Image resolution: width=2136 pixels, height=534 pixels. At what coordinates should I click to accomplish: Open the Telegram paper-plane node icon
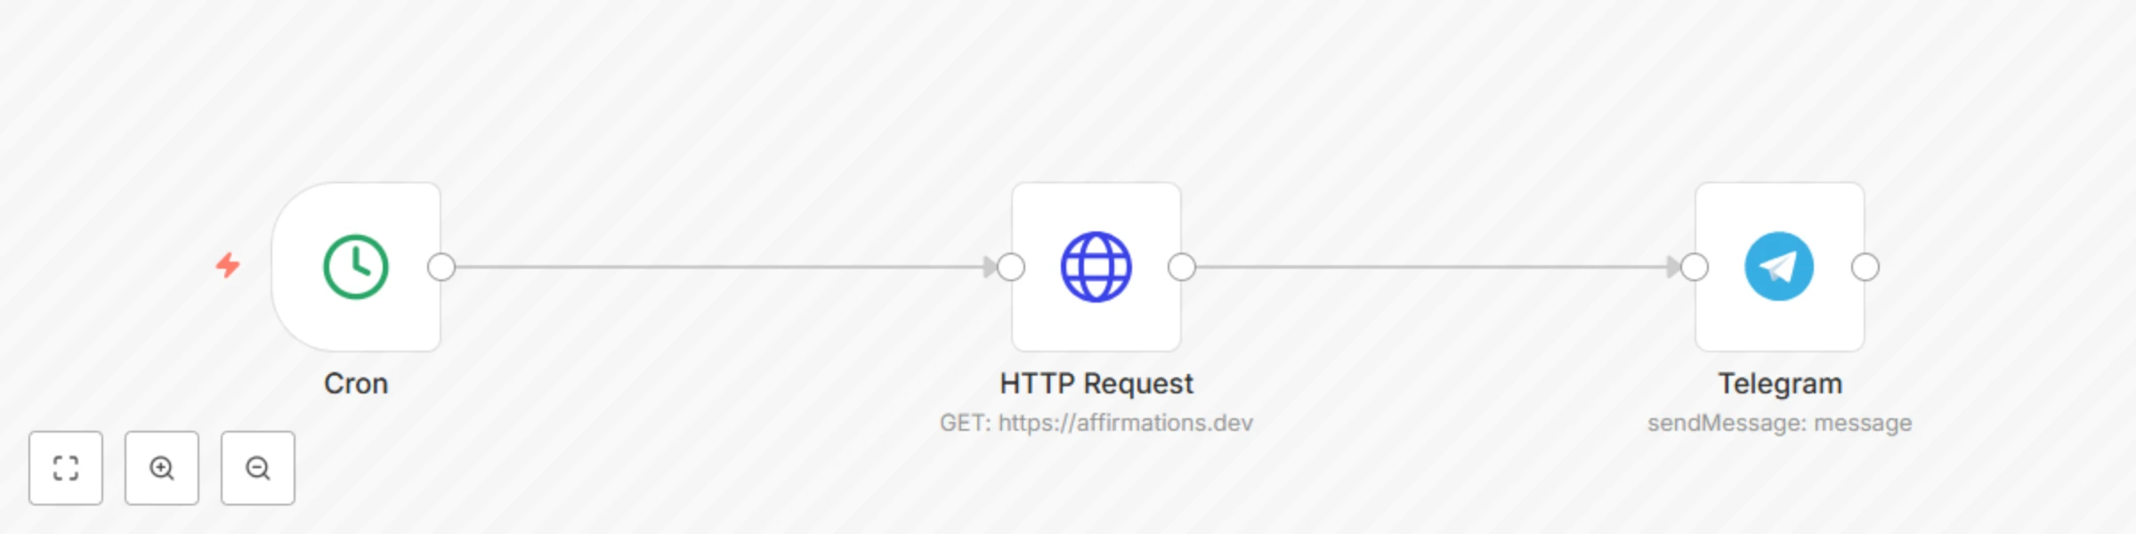click(x=1779, y=267)
